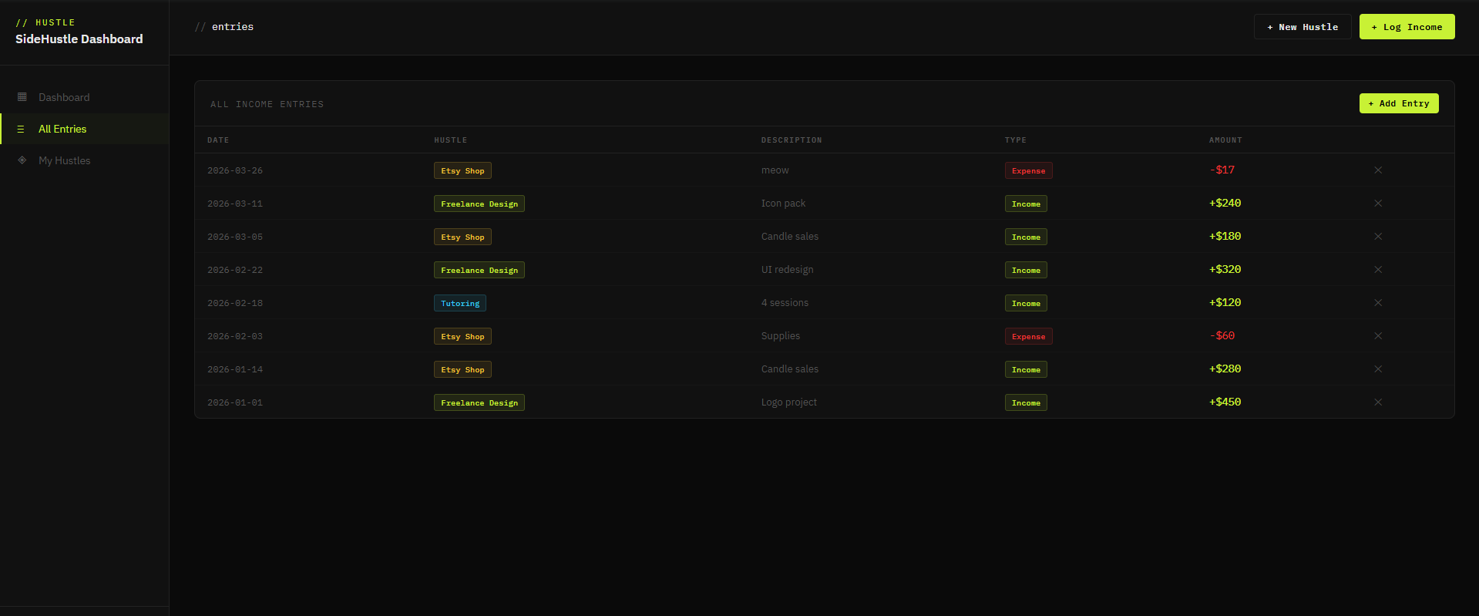Click the date 2026-02-18
Image resolution: width=1479 pixels, height=616 pixels.
[235, 303]
